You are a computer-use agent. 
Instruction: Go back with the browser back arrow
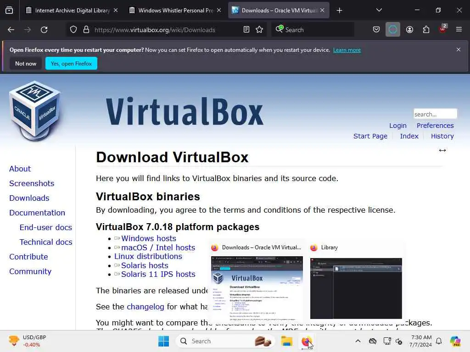pyautogui.click(x=11, y=30)
